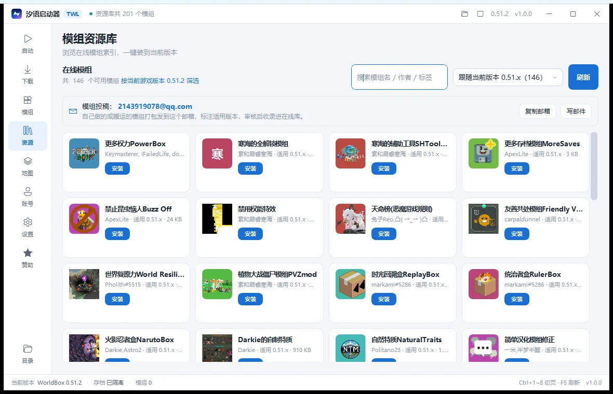Open the 2143919078@qq.com email link

coord(155,106)
